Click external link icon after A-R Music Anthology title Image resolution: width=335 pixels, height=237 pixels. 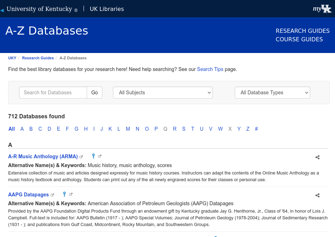pyautogui.click(x=81, y=157)
